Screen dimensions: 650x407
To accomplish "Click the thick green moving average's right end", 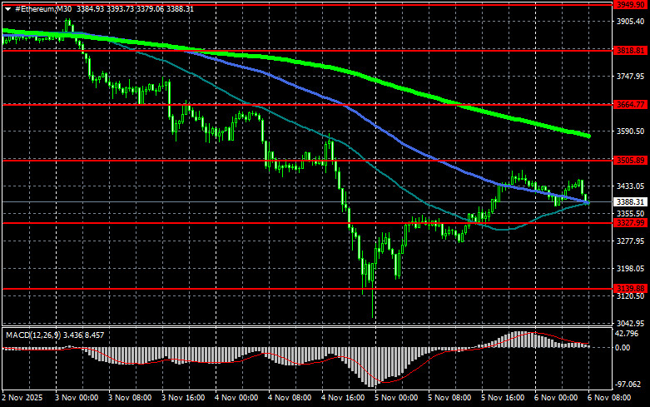I will click(588, 136).
